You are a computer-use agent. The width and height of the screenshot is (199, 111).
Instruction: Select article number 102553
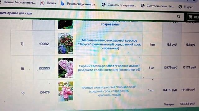[x=44, y=68]
